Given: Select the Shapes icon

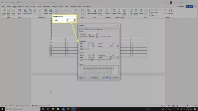Looking at the screenshot, I should click(30, 12).
